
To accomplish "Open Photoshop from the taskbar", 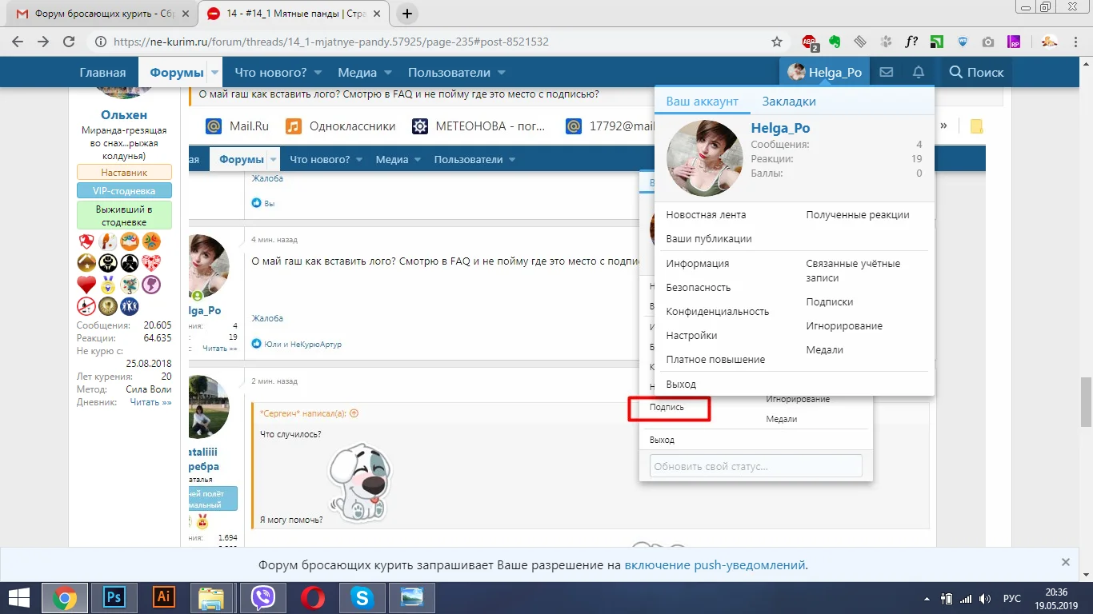I will 114,597.
